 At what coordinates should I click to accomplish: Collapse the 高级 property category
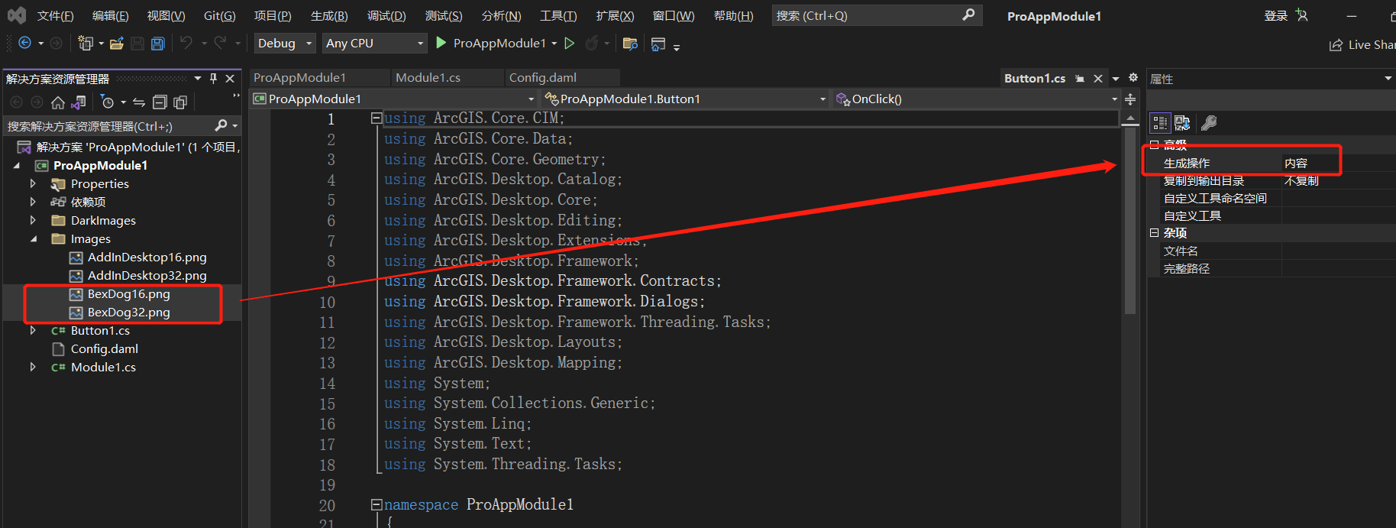click(x=1155, y=144)
